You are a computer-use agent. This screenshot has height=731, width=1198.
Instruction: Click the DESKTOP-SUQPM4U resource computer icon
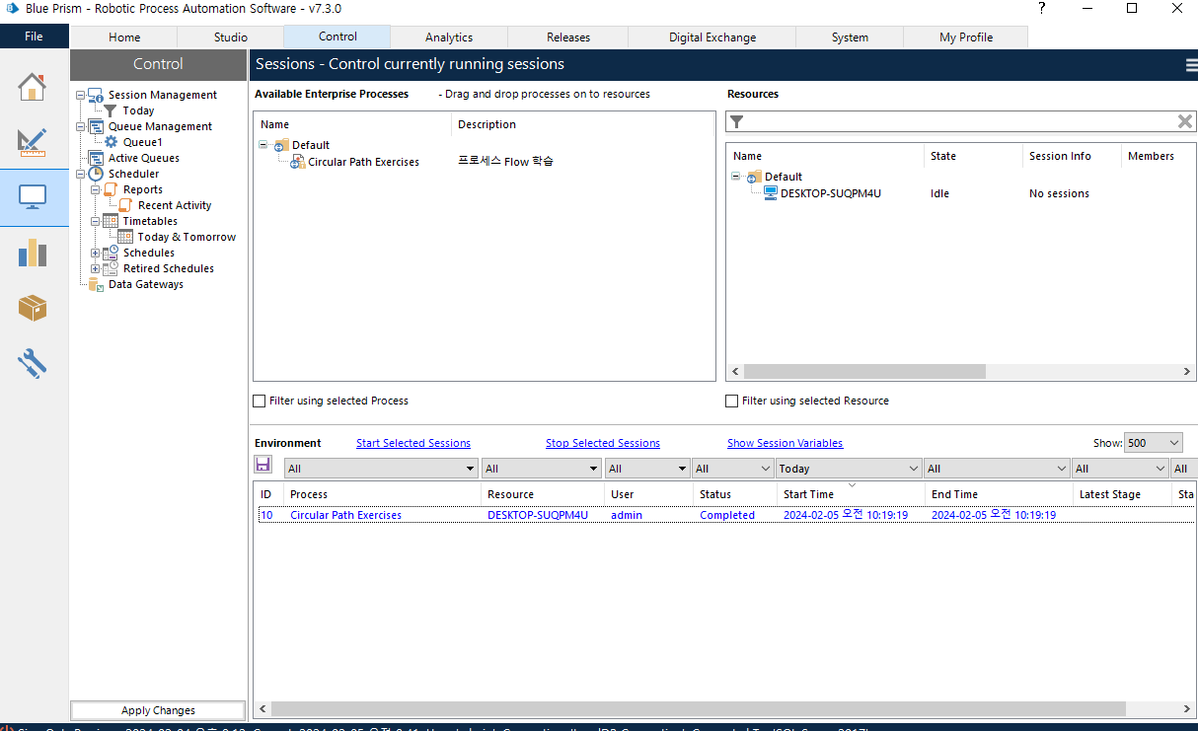click(x=771, y=193)
